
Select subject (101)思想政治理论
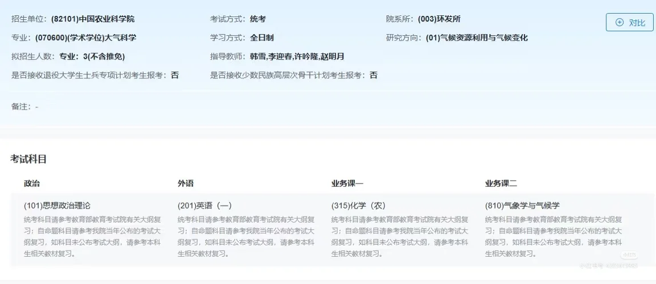tap(58, 206)
